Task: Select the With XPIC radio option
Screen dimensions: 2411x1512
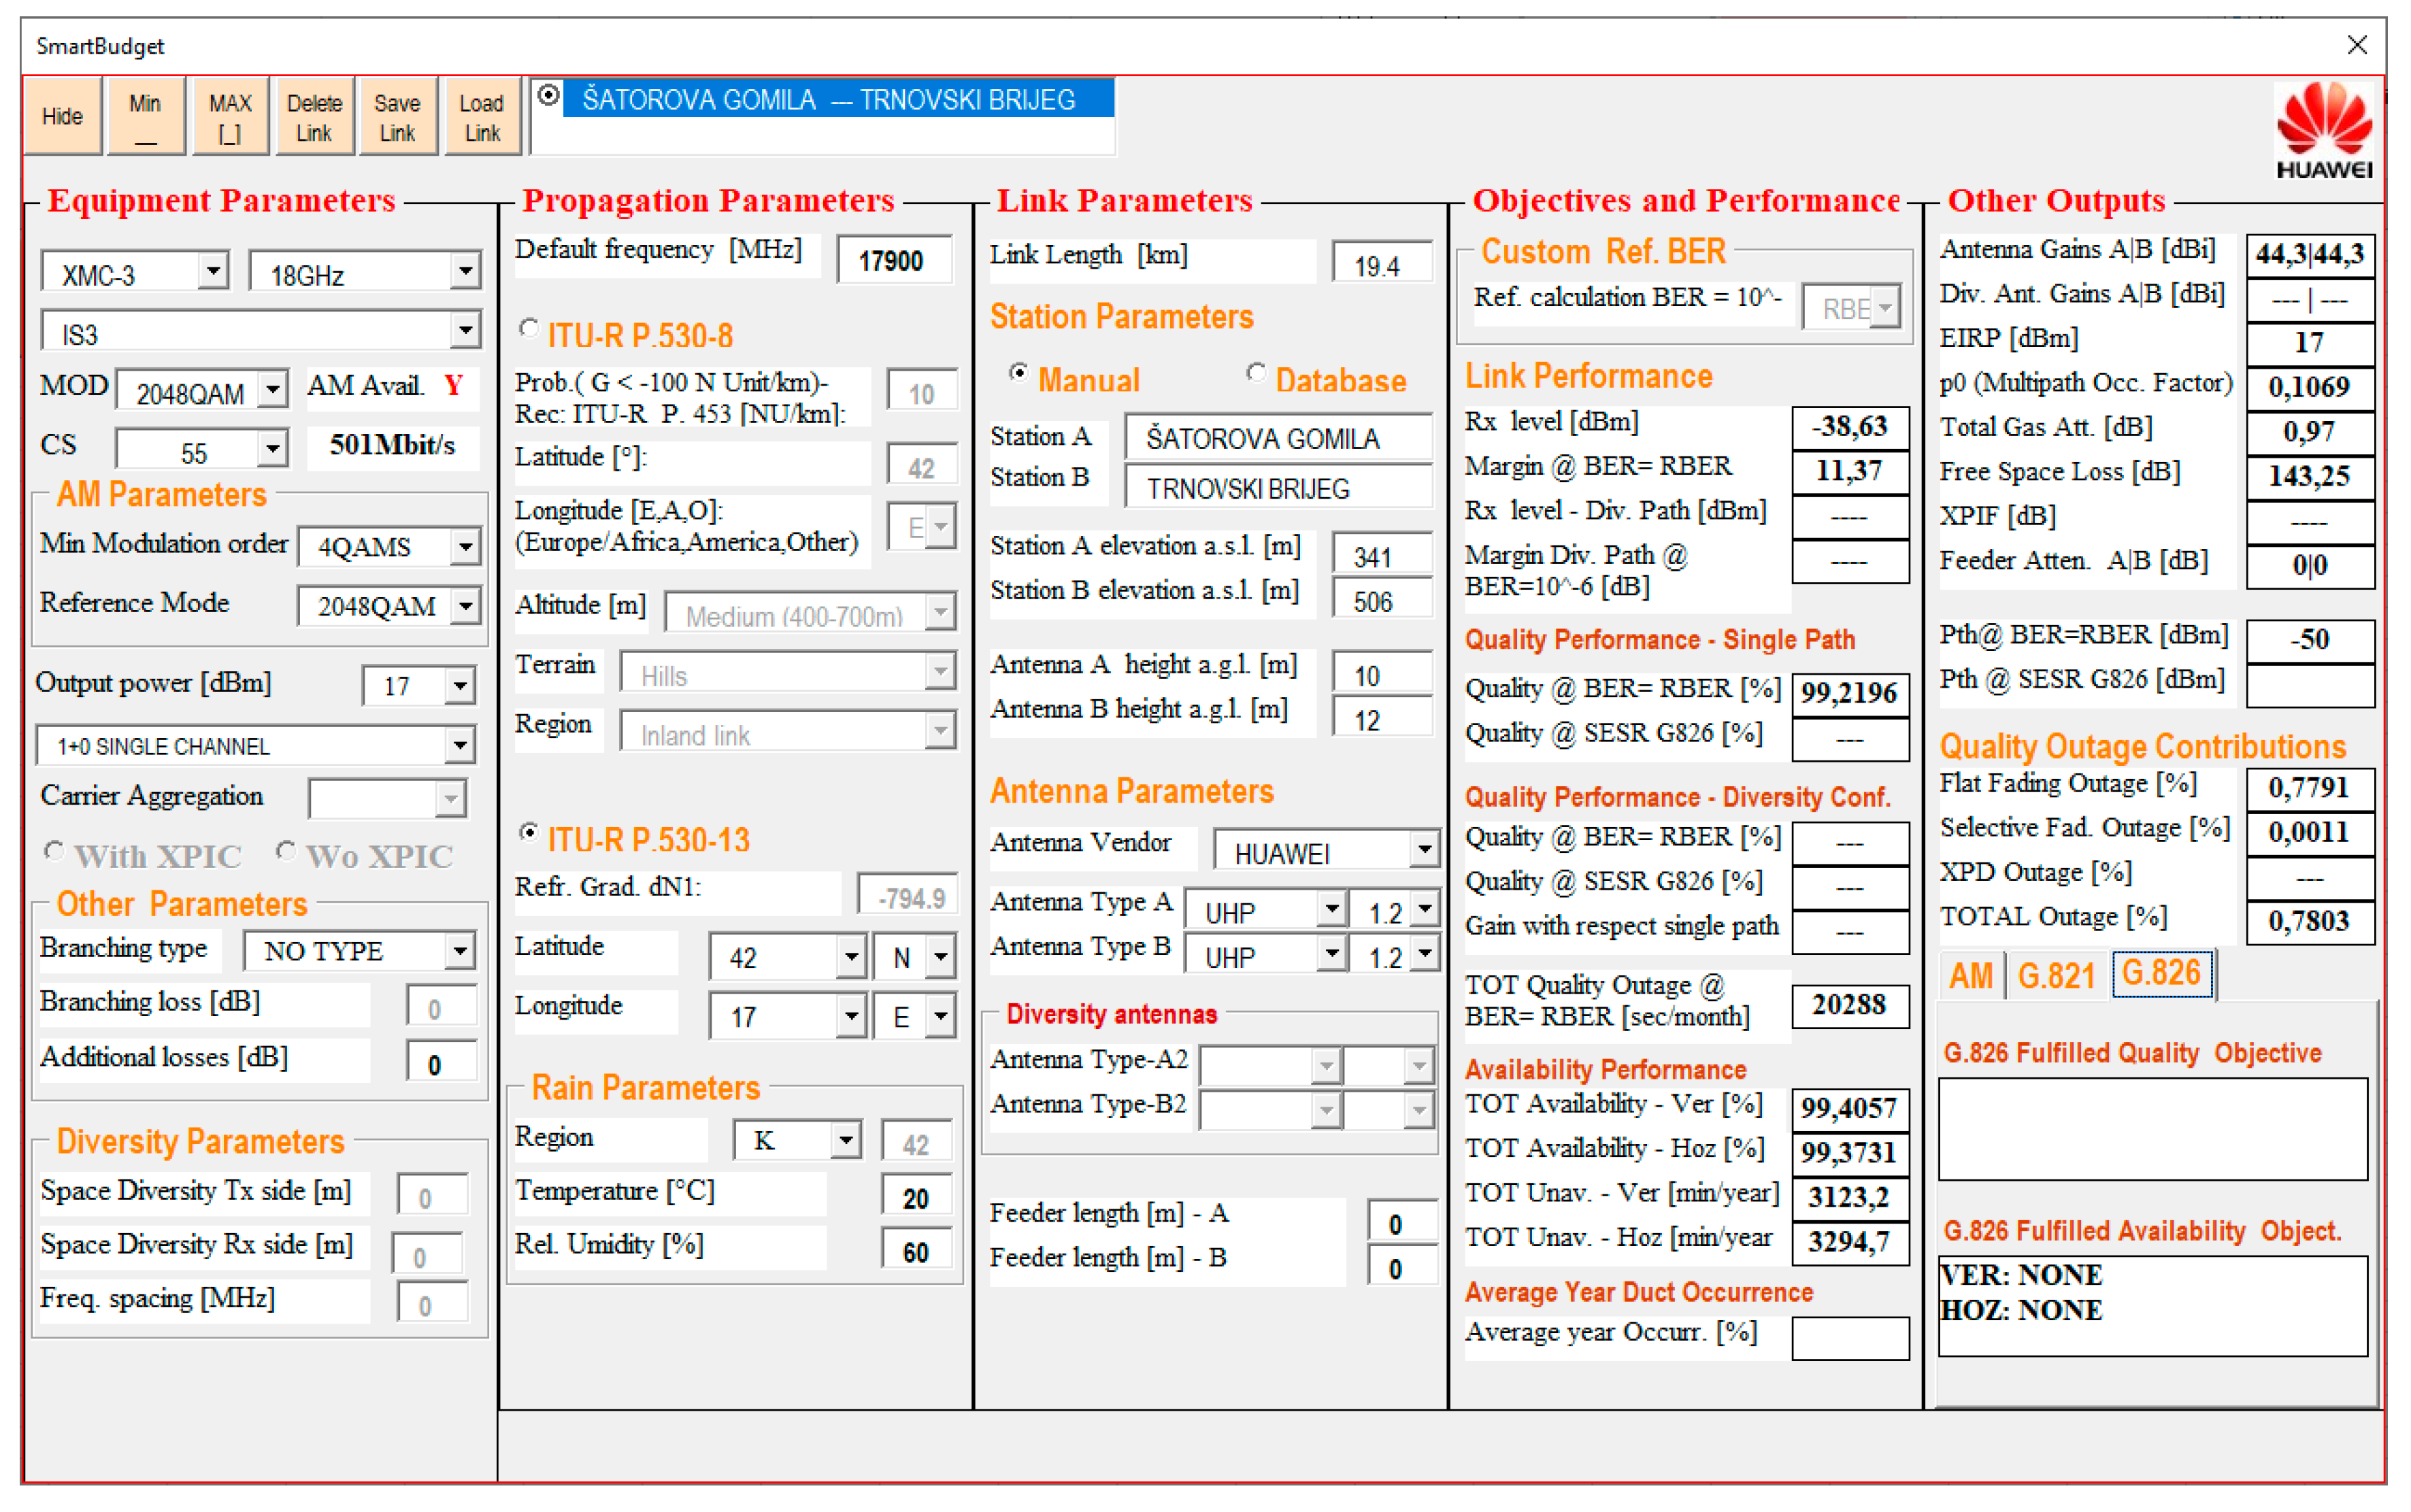Action: pos(54,851)
